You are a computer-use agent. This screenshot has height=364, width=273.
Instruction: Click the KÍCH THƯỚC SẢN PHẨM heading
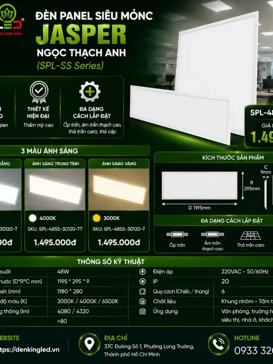(x=233, y=158)
